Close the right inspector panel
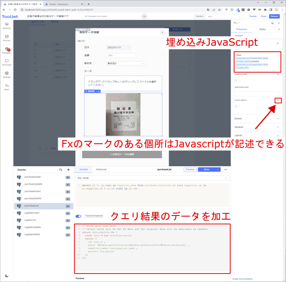 [x=279, y=29]
